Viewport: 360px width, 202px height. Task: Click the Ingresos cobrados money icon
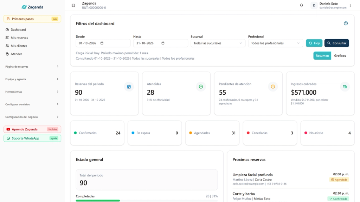[345, 87]
